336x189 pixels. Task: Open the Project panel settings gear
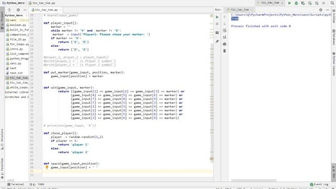(x=18, y=10)
